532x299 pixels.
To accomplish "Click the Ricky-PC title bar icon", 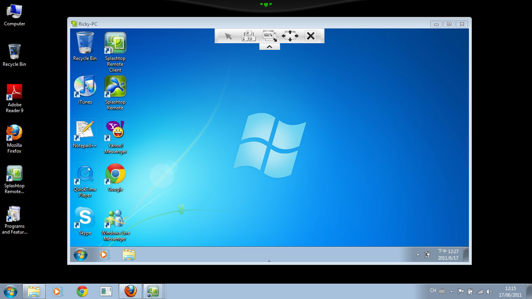I will (x=74, y=24).
